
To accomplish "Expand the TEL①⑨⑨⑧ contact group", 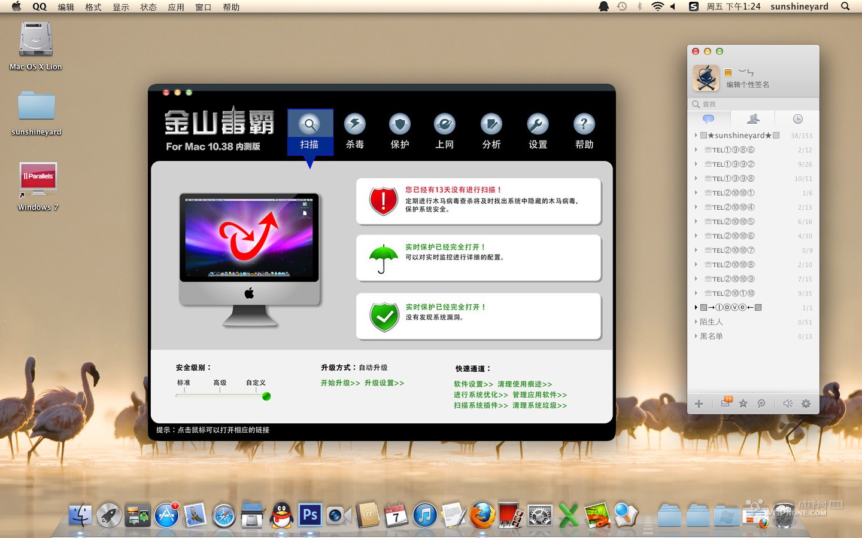I will point(696,178).
